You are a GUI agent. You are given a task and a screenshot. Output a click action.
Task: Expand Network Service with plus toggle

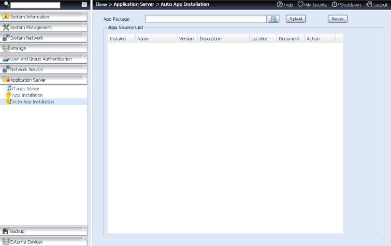pyautogui.click(x=85, y=67)
